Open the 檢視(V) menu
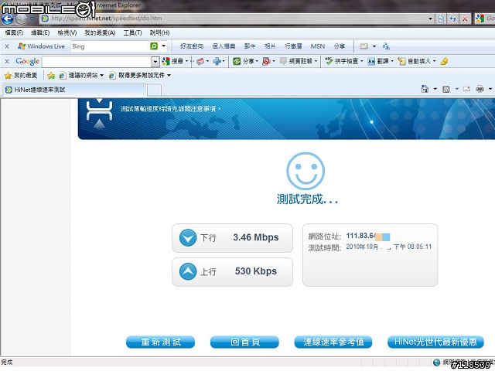495x371 pixels. [x=67, y=32]
